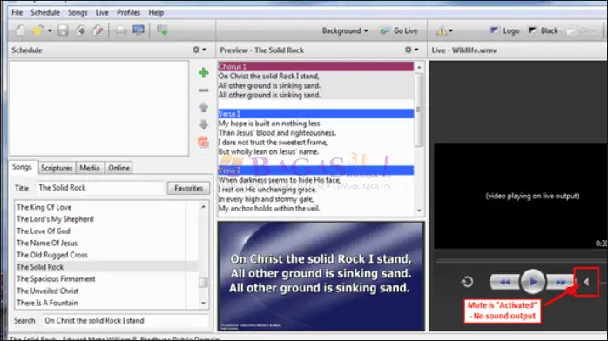
Task: Click preview lyrics scrollbar up arrow
Action: click(x=419, y=67)
